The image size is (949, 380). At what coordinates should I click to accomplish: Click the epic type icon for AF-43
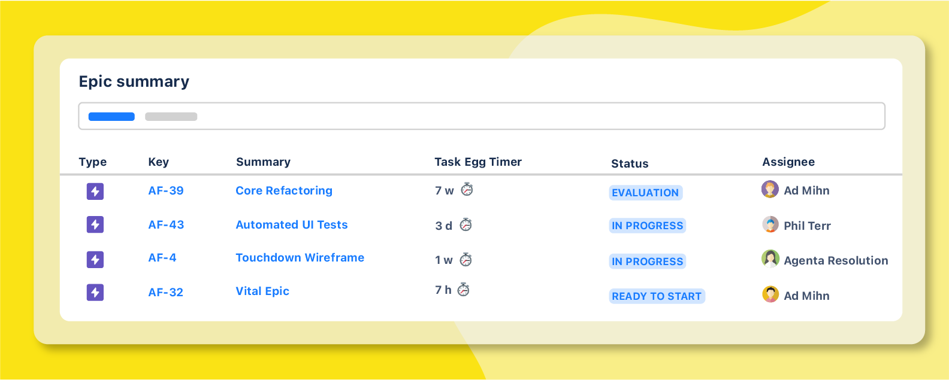(95, 225)
